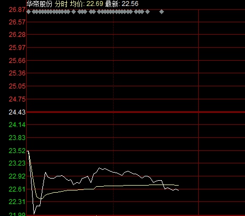Select the 分时 chart mode label
Image resolution: width=245 pixels, height=216 pixels.
click(x=61, y=4)
